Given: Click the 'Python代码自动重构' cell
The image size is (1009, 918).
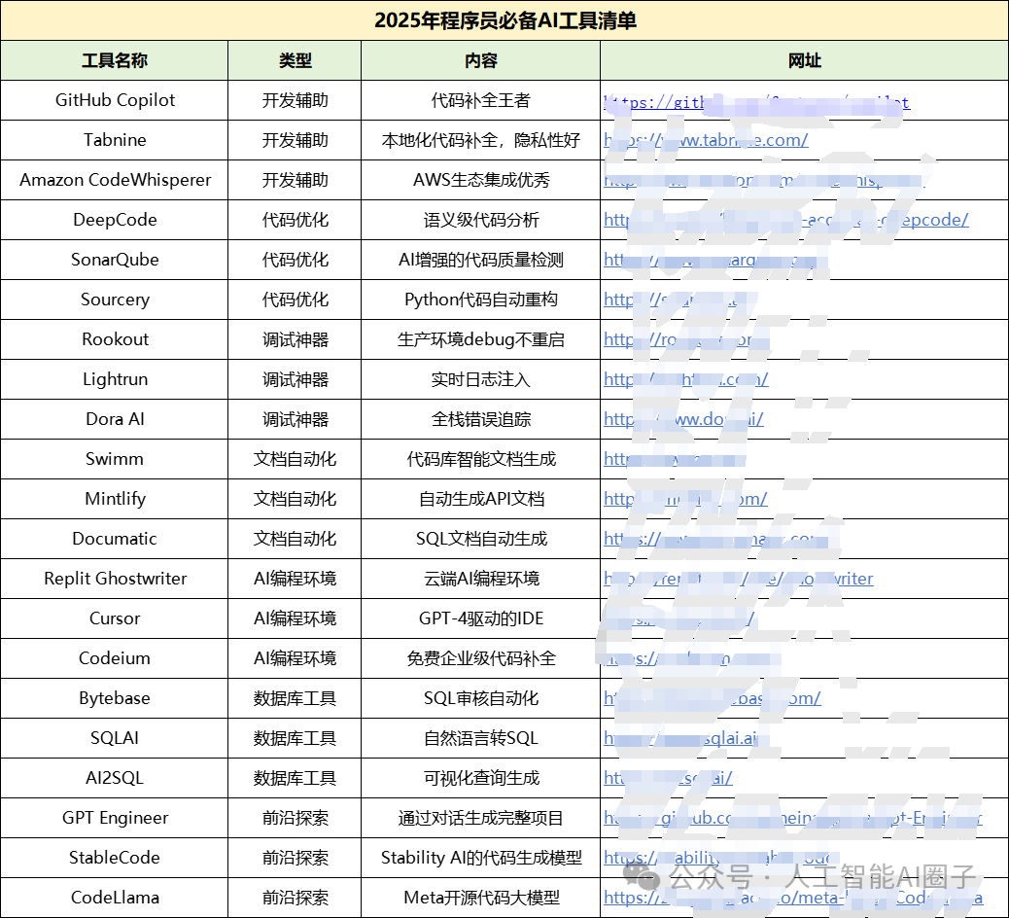Looking at the screenshot, I should [481, 300].
